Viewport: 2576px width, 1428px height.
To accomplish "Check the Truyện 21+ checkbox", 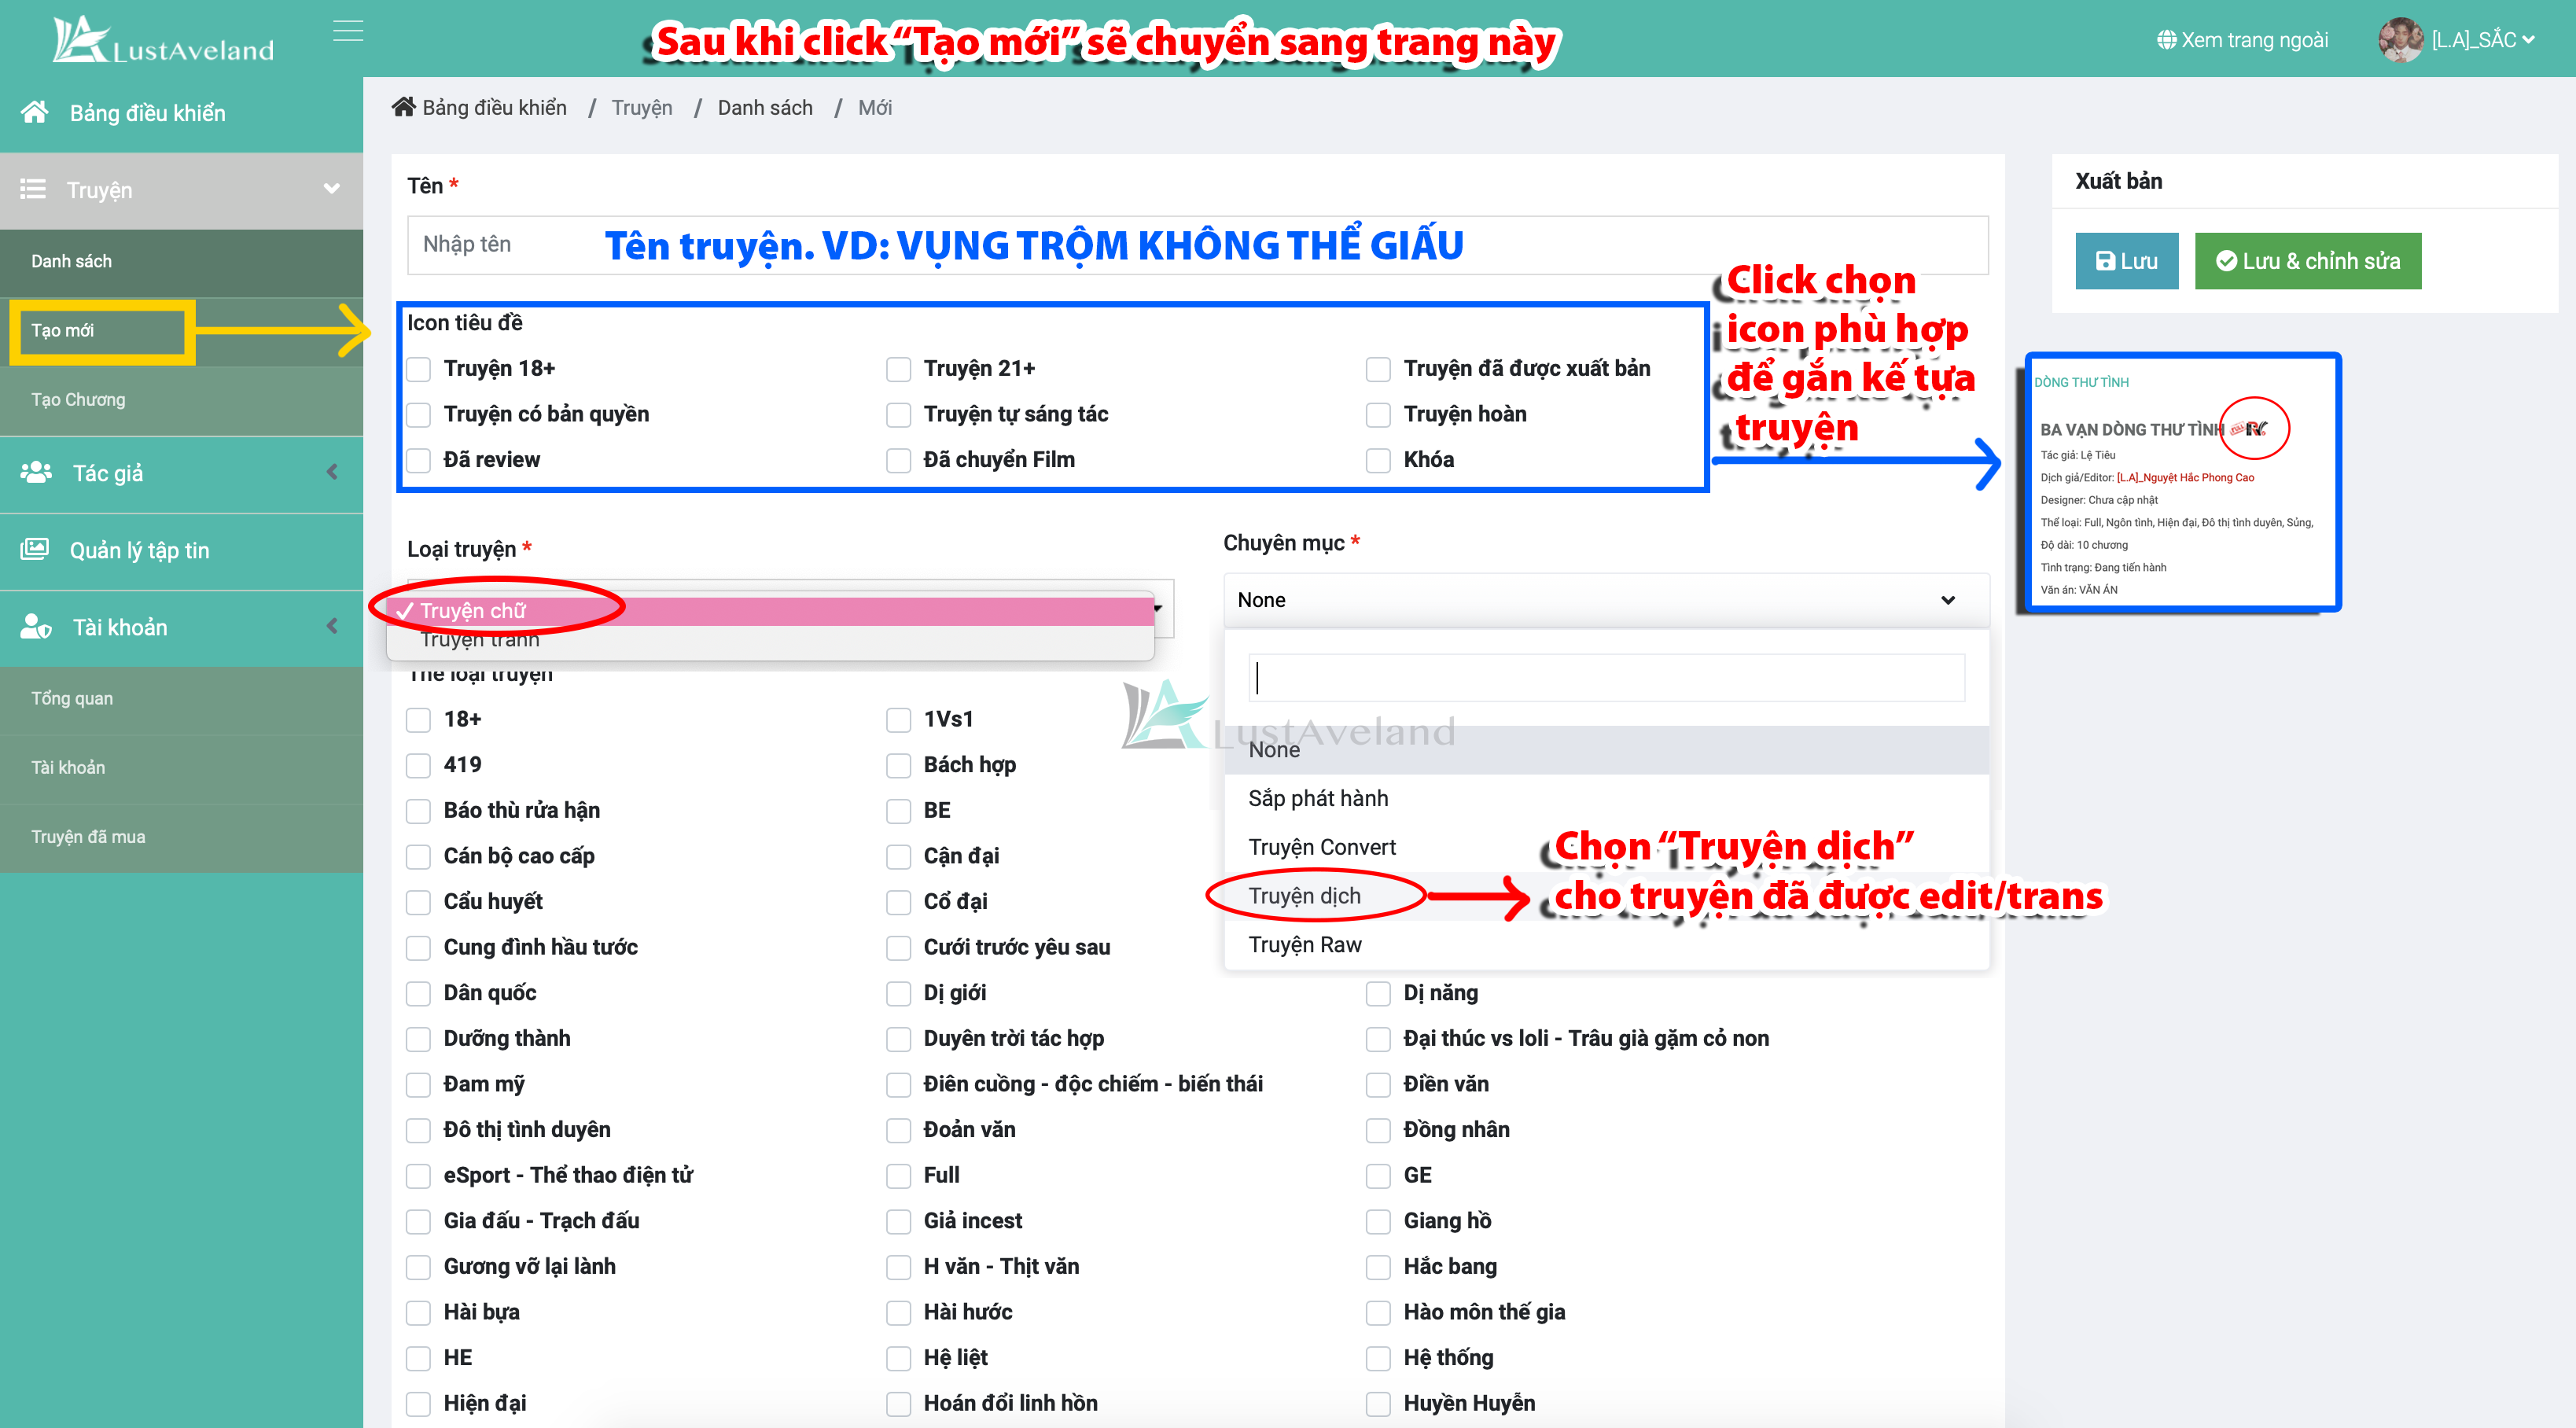I will (x=898, y=369).
